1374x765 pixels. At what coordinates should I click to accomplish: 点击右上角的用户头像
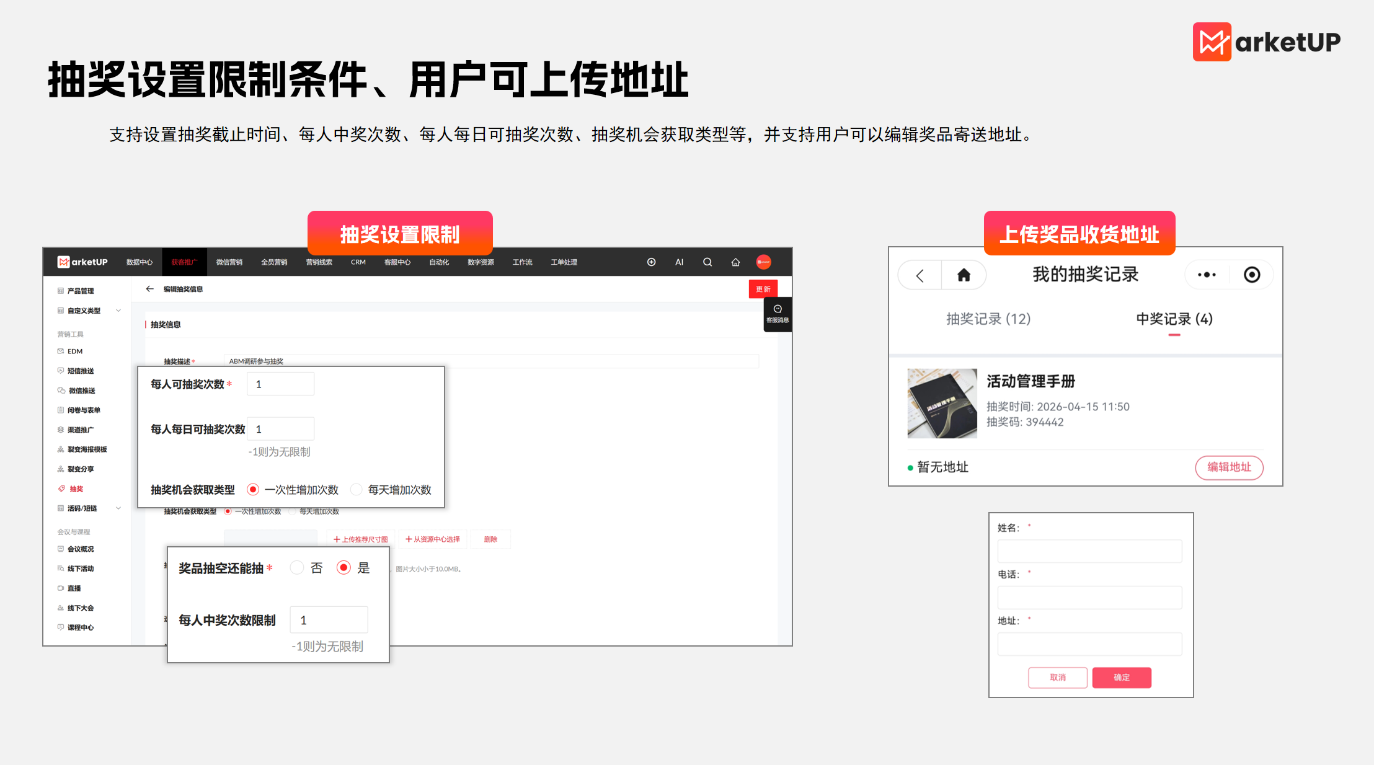click(764, 262)
